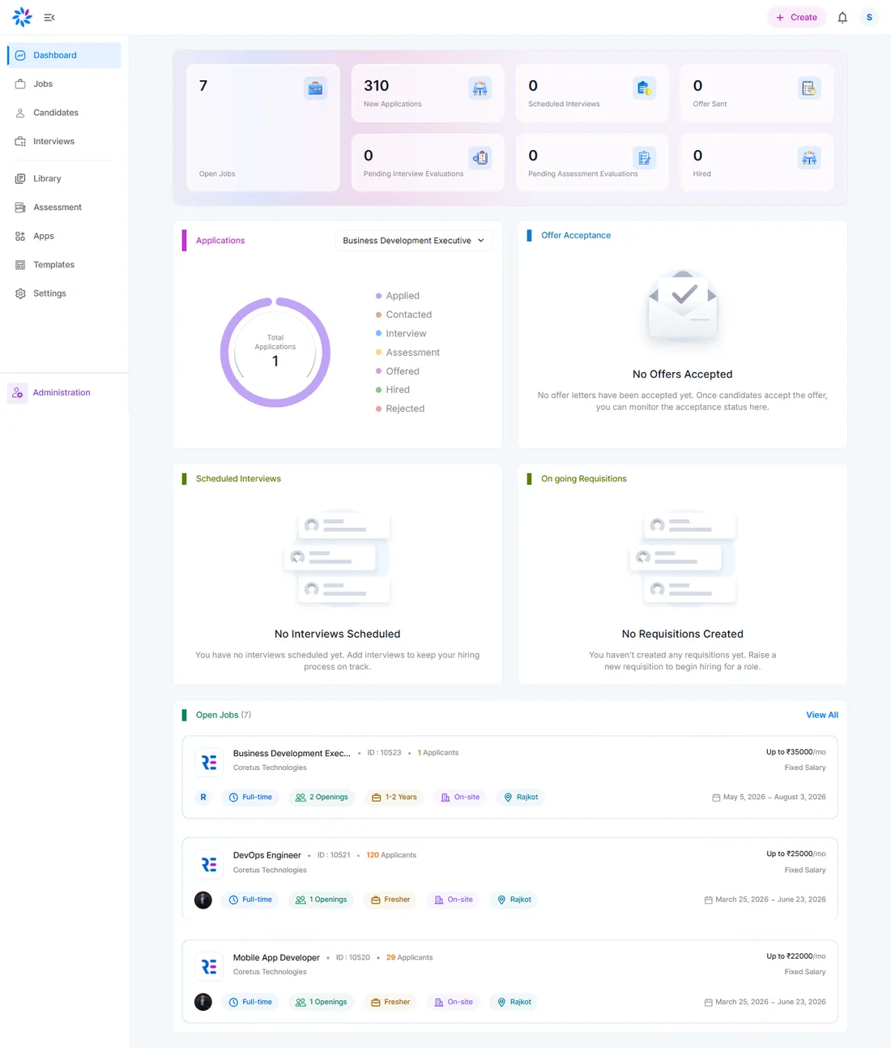Click Rajkot location on Business Development job
Viewport: 891px width, 1048px height.
521,798
